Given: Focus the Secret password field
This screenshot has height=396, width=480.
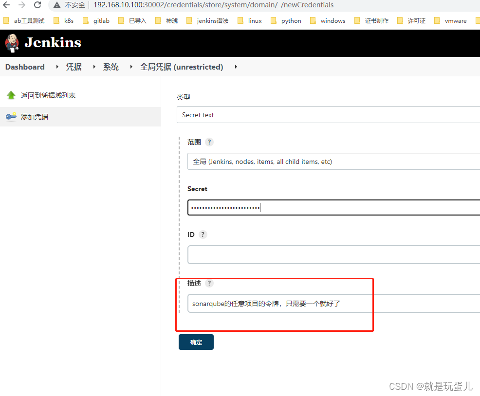Looking at the screenshot, I should tap(333, 208).
